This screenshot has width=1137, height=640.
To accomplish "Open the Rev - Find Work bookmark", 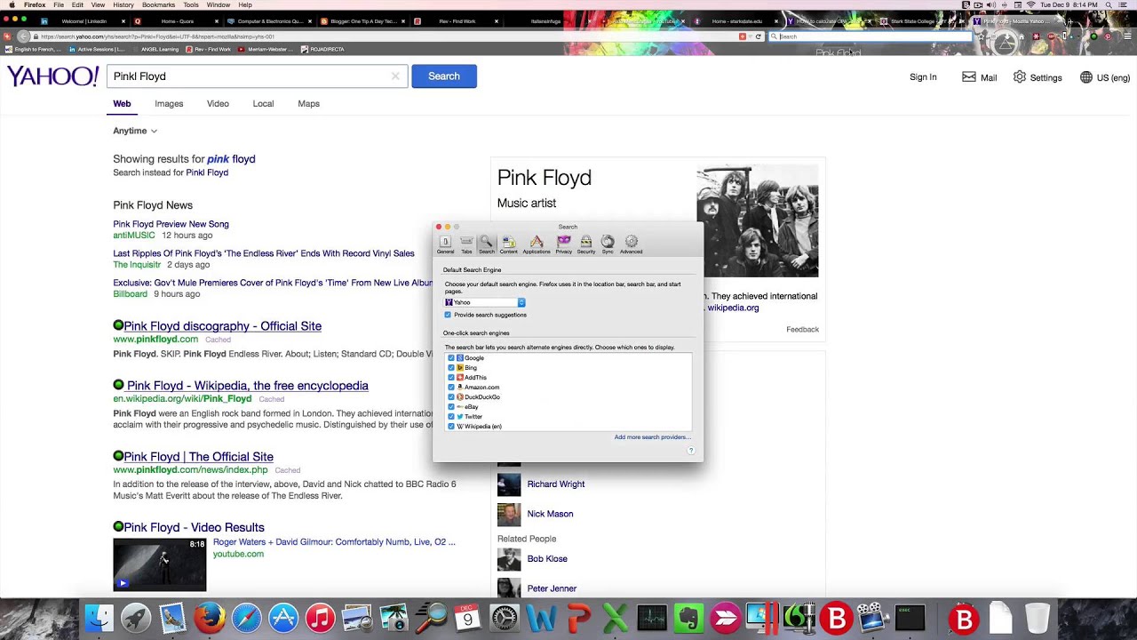I will [209, 50].
